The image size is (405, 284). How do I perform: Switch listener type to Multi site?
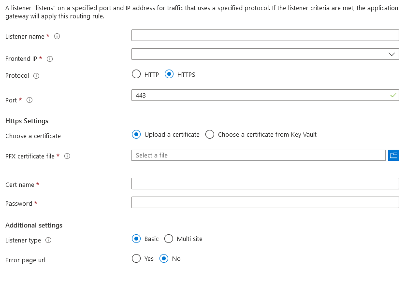(169, 239)
